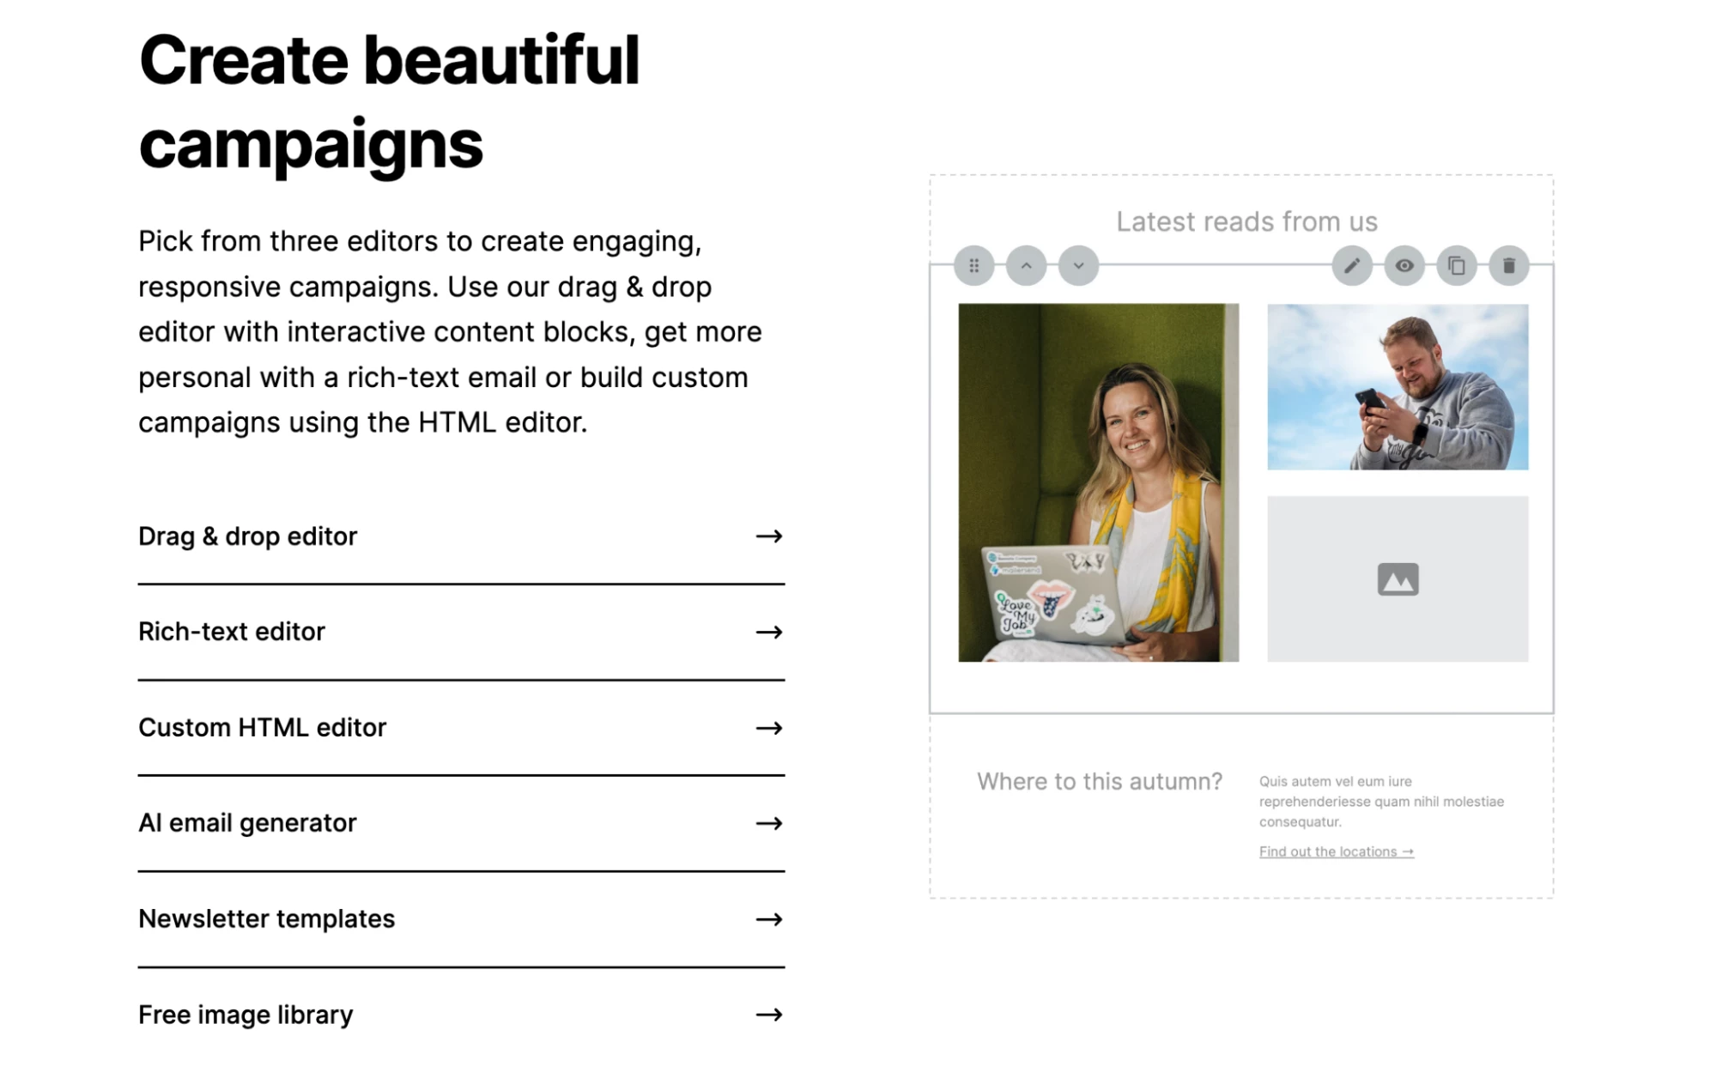1716x1066 pixels.
Task: Open the AI email generator section
Action: [462, 823]
